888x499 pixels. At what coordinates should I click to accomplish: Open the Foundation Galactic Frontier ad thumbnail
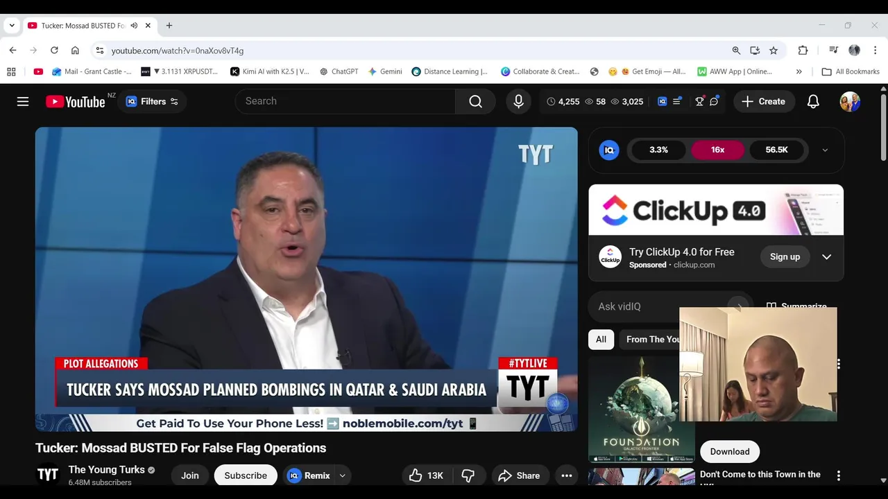click(641, 409)
